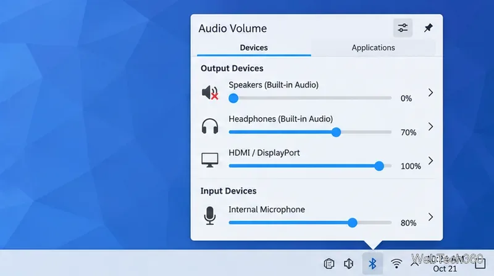Mute HDMI / DisplayPort via the monitor icon
This screenshot has width=494, height=276.
pyautogui.click(x=210, y=160)
